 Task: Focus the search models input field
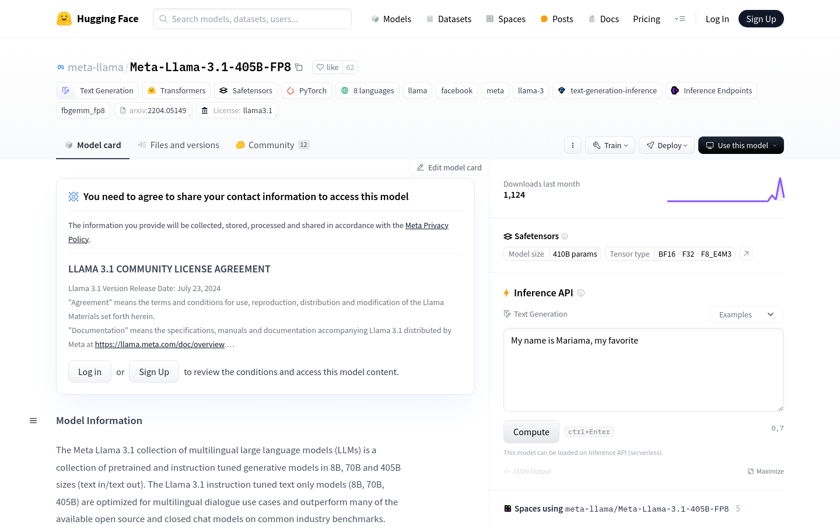click(x=252, y=19)
